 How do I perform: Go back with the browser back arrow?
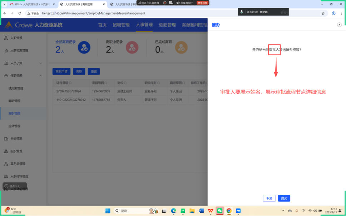(x=5, y=13)
